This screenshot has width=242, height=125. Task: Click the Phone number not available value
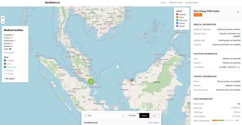click(x=229, y=81)
